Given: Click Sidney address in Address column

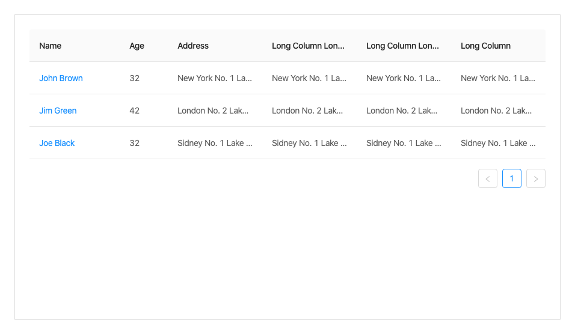Looking at the screenshot, I should click(215, 143).
